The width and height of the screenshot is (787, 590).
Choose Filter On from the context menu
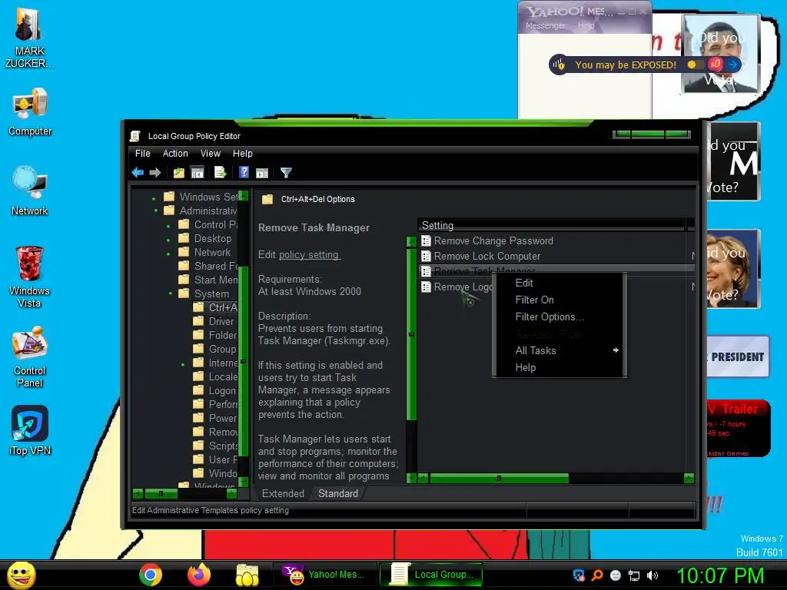coord(560,300)
